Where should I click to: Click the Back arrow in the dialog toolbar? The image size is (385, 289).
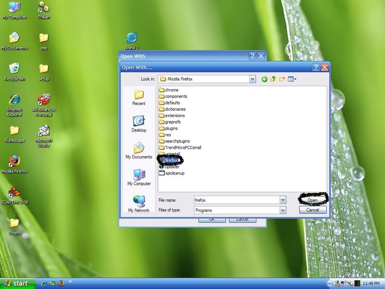(x=264, y=79)
